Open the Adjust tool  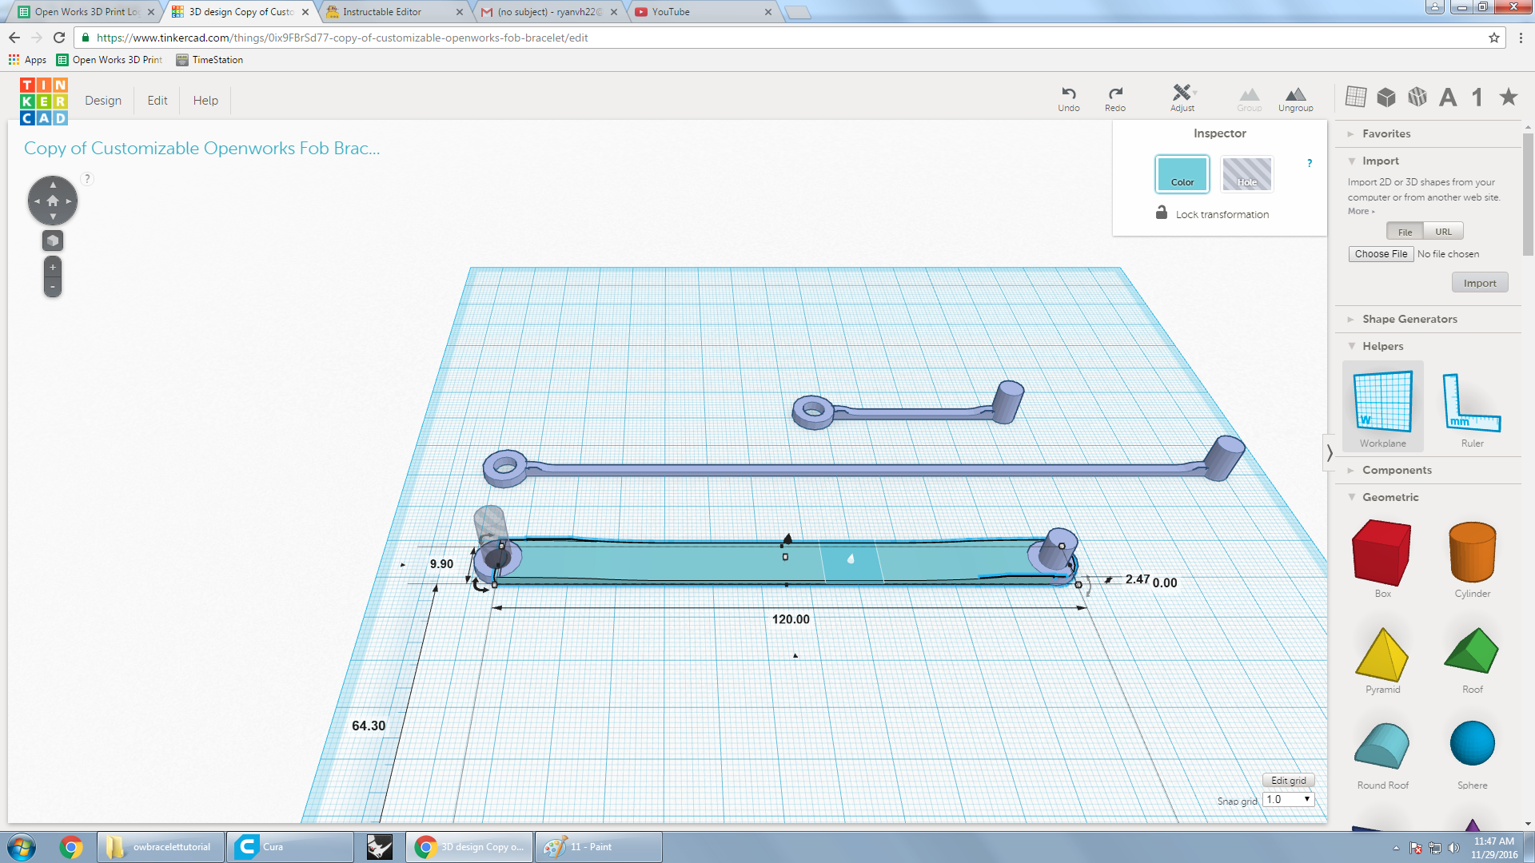click(x=1182, y=98)
